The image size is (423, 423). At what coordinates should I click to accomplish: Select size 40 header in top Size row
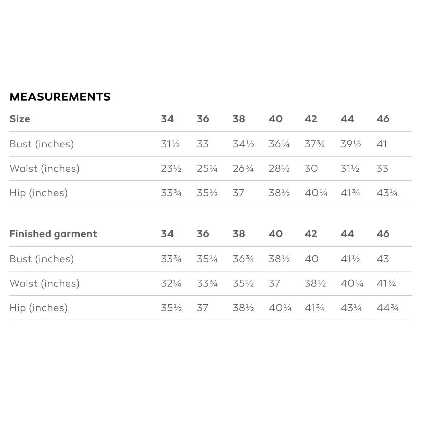point(275,119)
